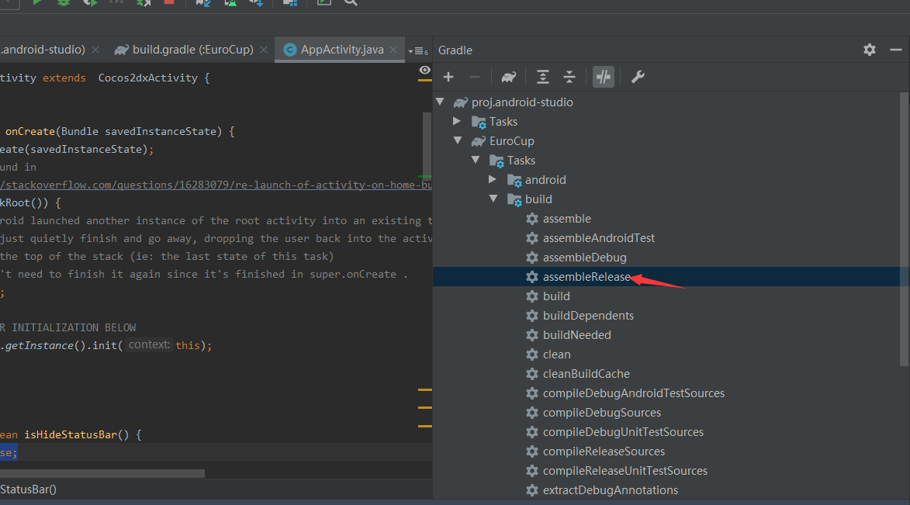The width and height of the screenshot is (910, 505).
Task: Select the compileReleaseSources task
Action: point(604,451)
